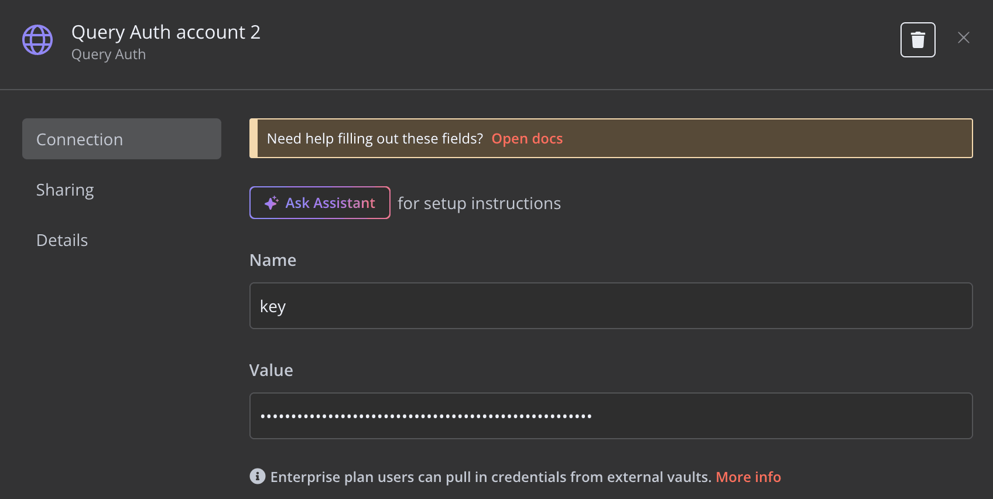Close the credential dialog with the X
This screenshot has height=499, width=993.
point(963,38)
